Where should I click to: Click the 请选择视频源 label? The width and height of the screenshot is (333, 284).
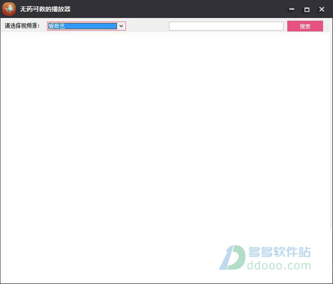tap(23, 26)
